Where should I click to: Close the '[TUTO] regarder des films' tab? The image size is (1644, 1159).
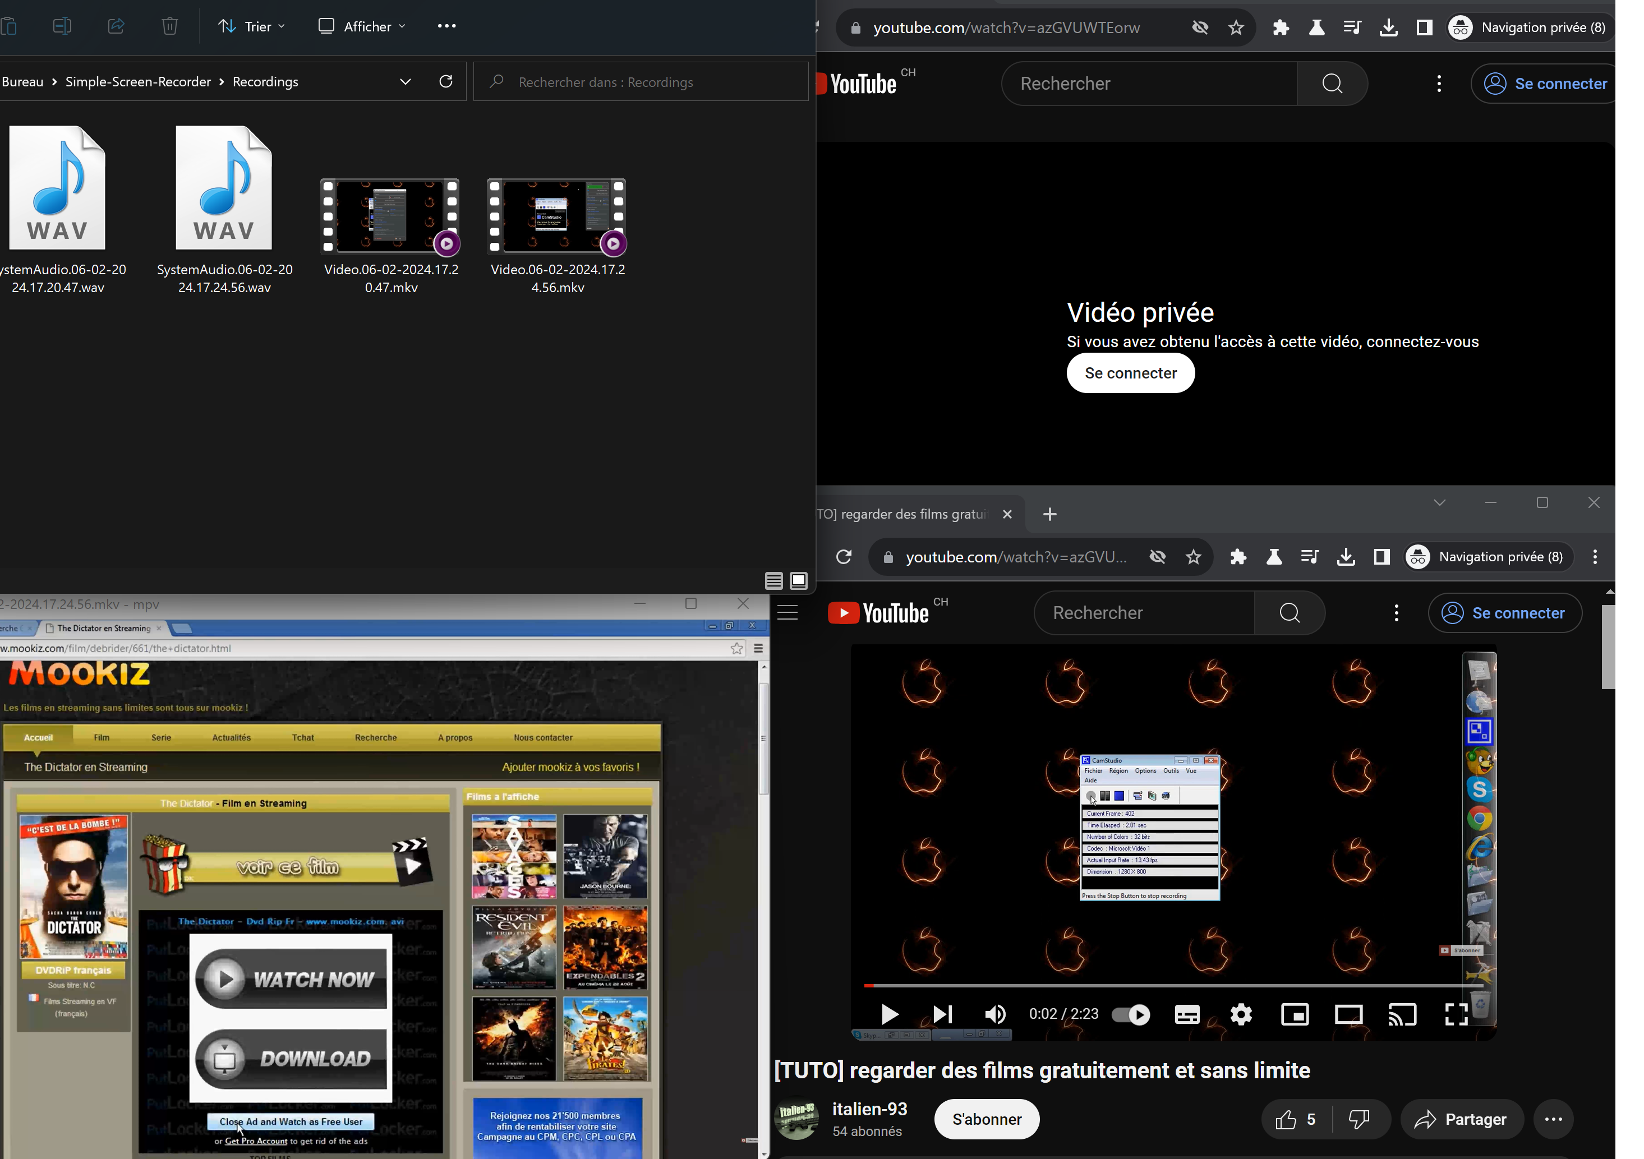tap(1007, 514)
